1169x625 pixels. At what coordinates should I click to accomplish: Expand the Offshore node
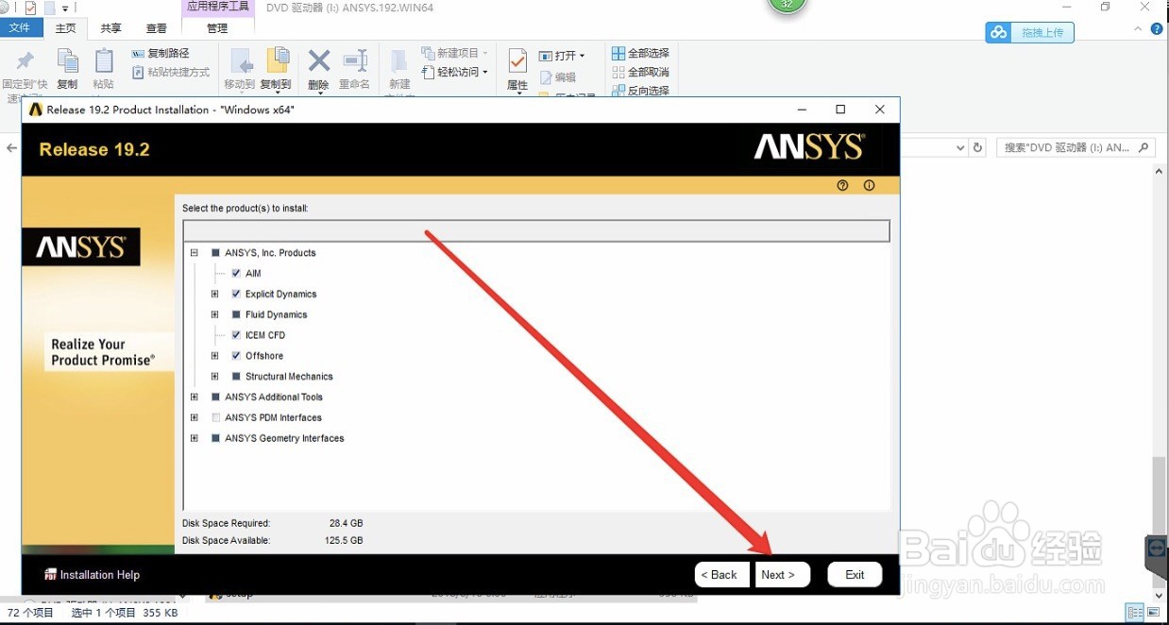(x=215, y=356)
